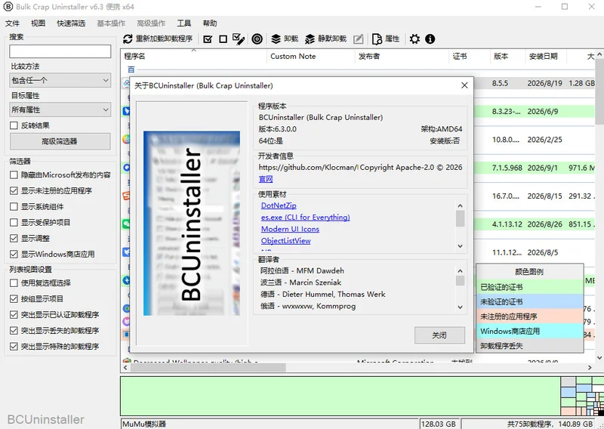The height and width of the screenshot is (429, 604).
Task: Click 未验证的证书 blue legend swatch
Action: pyautogui.click(x=530, y=302)
